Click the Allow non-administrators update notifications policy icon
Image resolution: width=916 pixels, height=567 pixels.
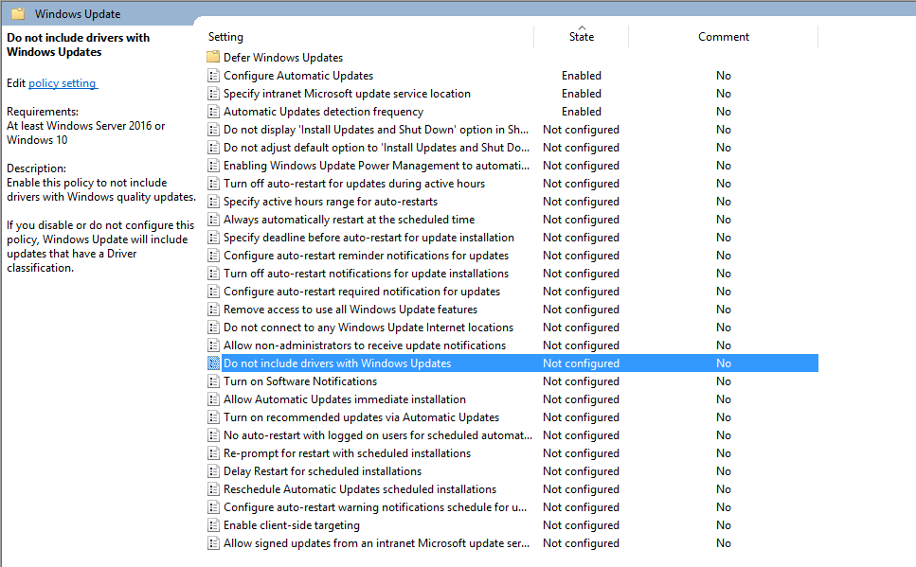[x=214, y=346]
